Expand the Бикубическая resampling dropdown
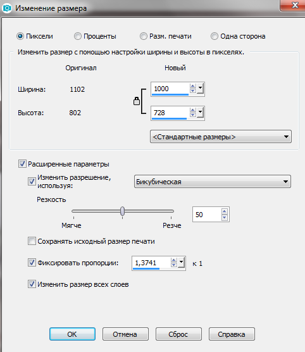Screen dimensions: 305x352 click(x=213, y=182)
